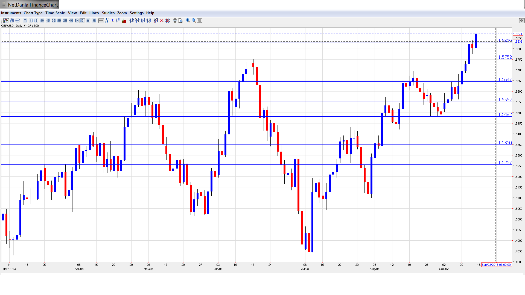525x295 pixels.
Task: Click the zoom in magnifier
Action: [x=188, y=20]
